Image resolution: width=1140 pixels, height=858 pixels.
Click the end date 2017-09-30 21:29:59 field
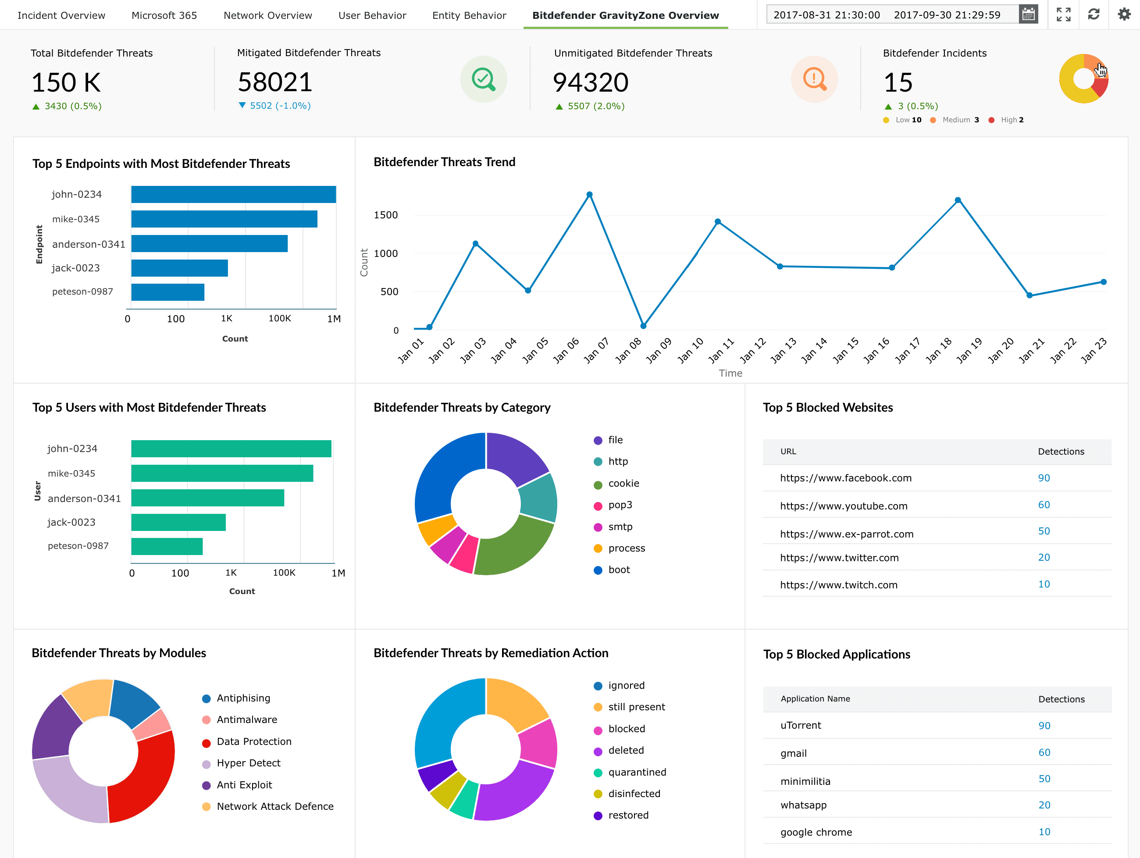(947, 15)
